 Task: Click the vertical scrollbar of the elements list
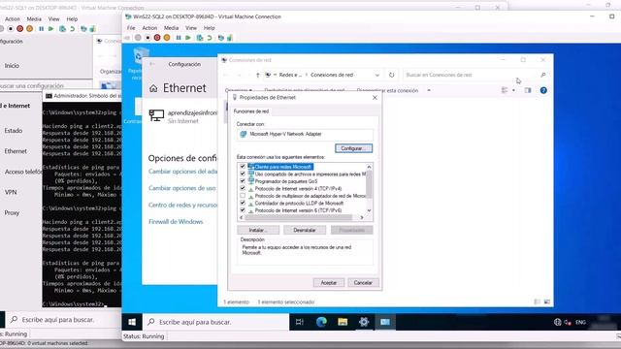tap(369, 184)
